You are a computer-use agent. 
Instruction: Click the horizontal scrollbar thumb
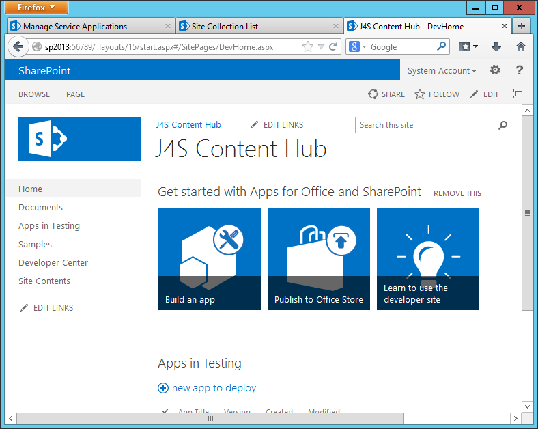[x=210, y=418]
